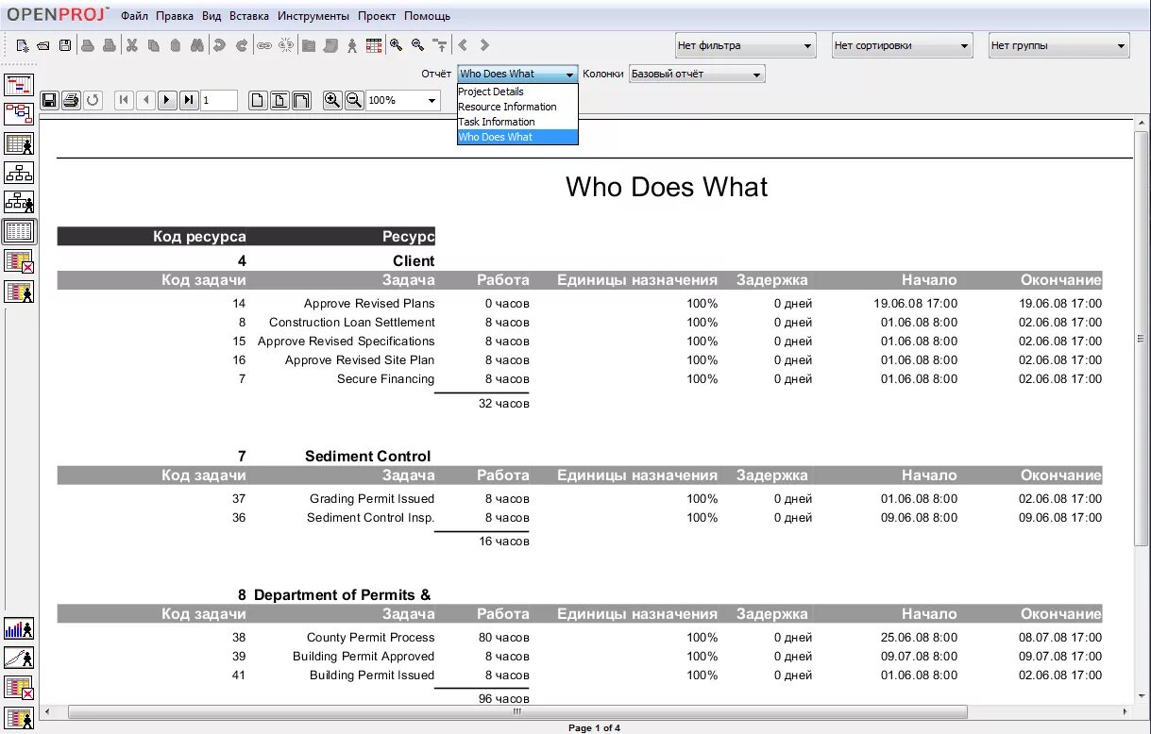Click the Unlink tasks icon
1151x734 pixels.
[286, 45]
